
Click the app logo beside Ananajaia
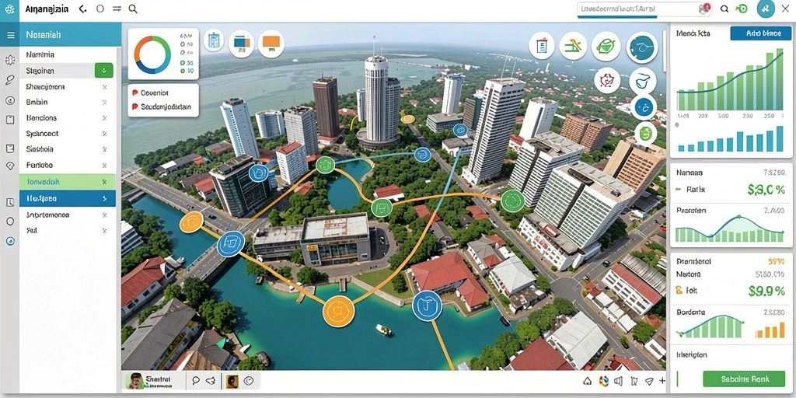click(x=9, y=9)
